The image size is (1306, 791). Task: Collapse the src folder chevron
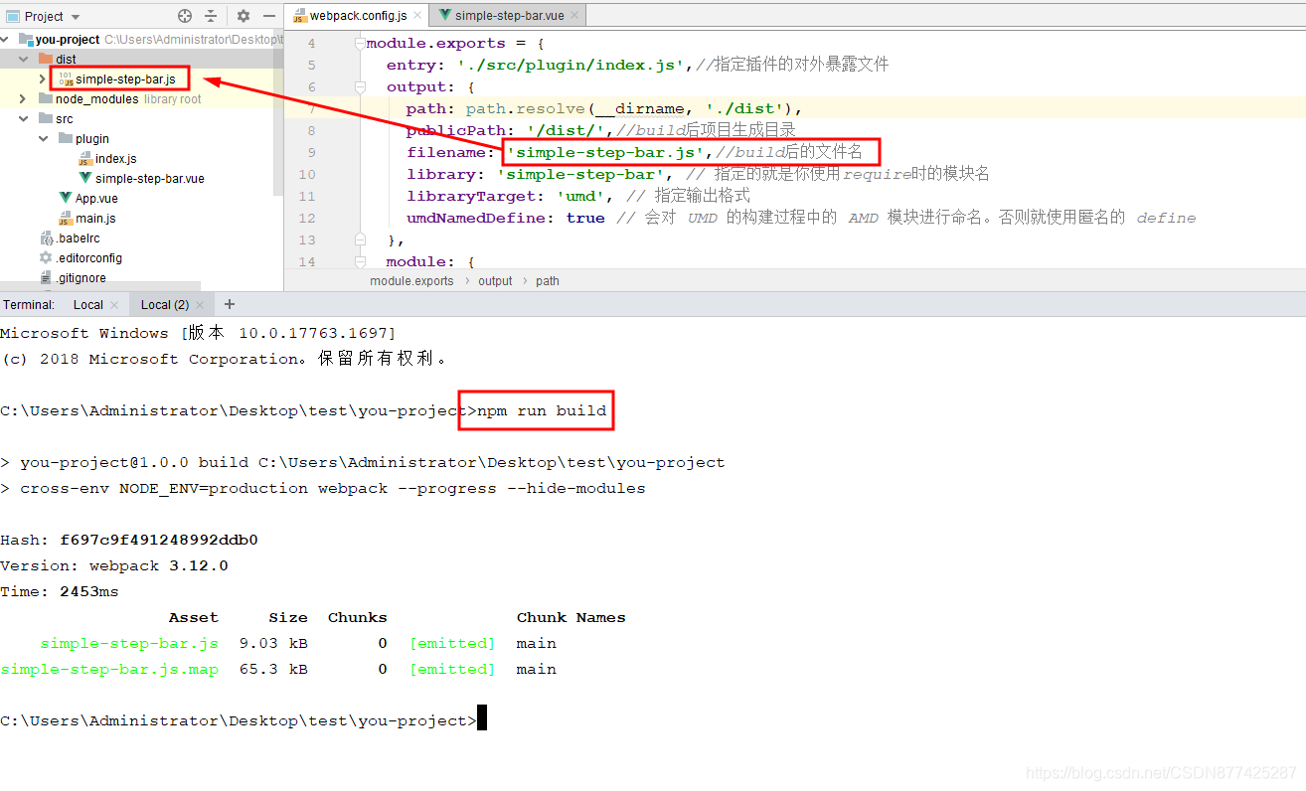pyautogui.click(x=23, y=119)
